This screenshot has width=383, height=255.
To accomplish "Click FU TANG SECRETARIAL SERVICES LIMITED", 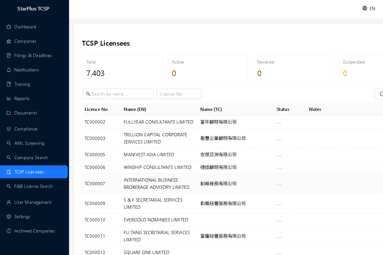I will click(157, 236).
